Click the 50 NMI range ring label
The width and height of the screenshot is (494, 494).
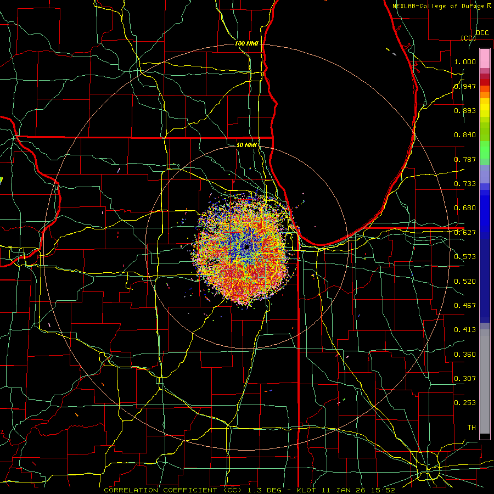[x=246, y=145]
